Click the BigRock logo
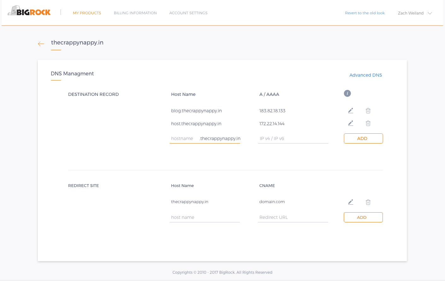 tap(29, 11)
